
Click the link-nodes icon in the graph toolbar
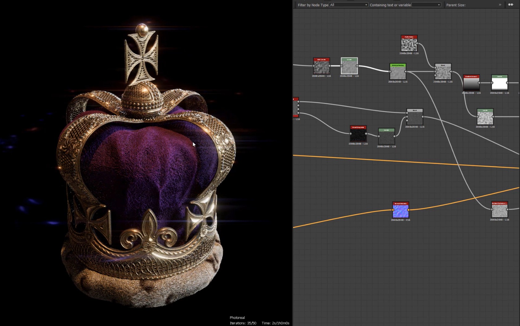(x=511, y=5)
